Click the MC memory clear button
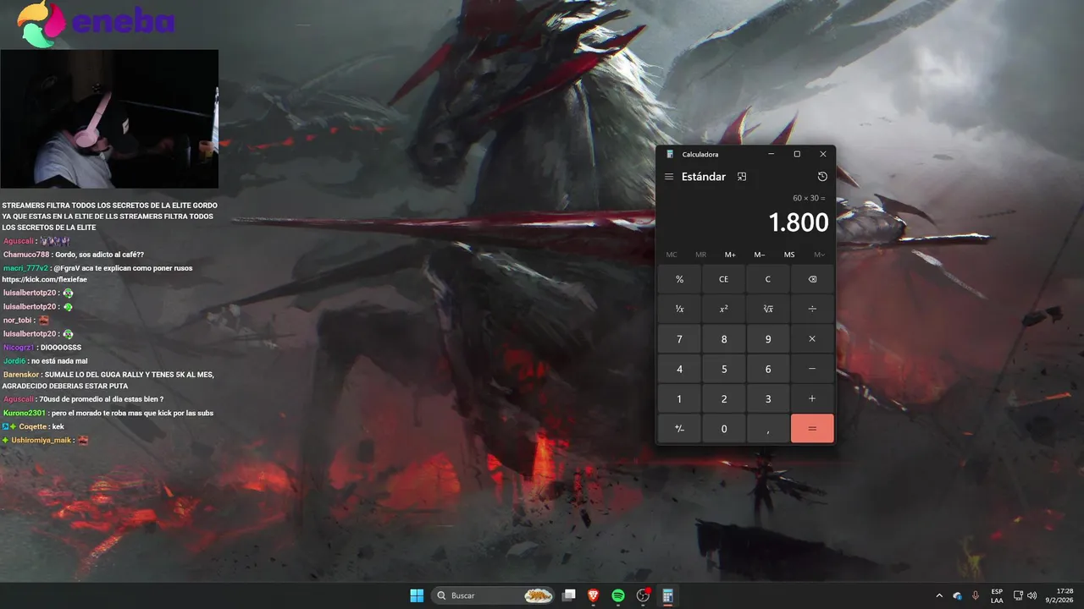Image resolution: width=1084 pixels, height=609 pixels. pos(672,255)
